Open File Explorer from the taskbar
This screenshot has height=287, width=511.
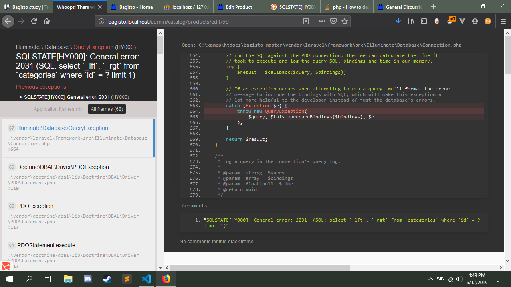click(68, 279)
